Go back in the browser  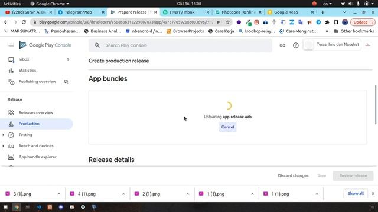[x=6, y=22]
